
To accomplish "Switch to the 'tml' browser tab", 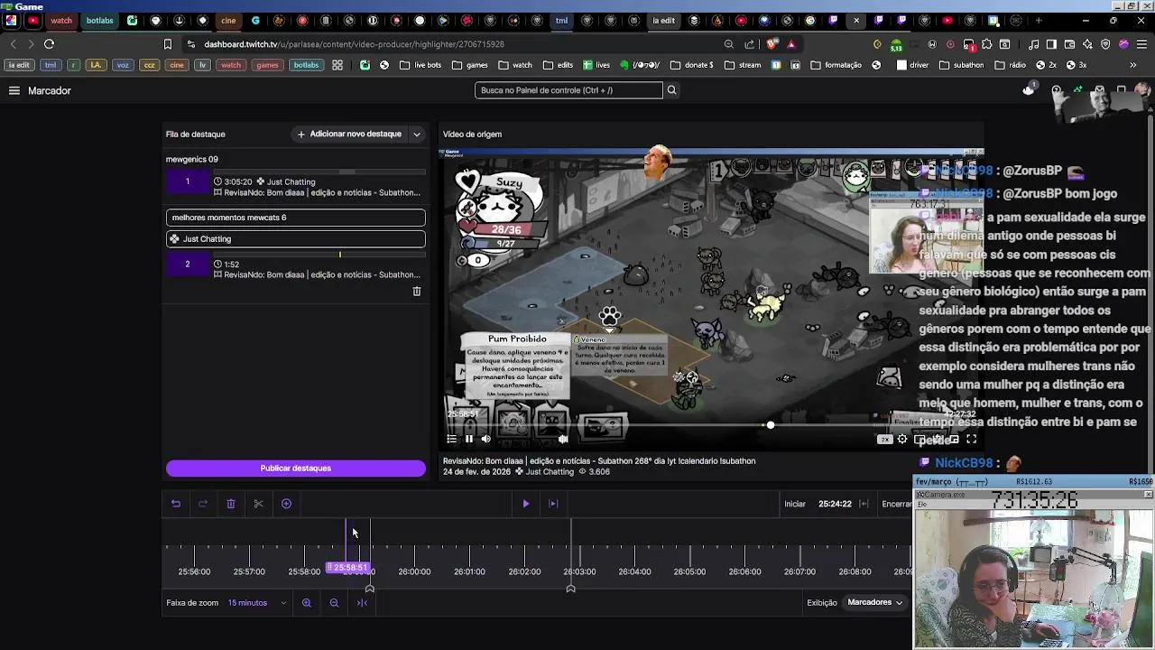I will pos(561,20).
